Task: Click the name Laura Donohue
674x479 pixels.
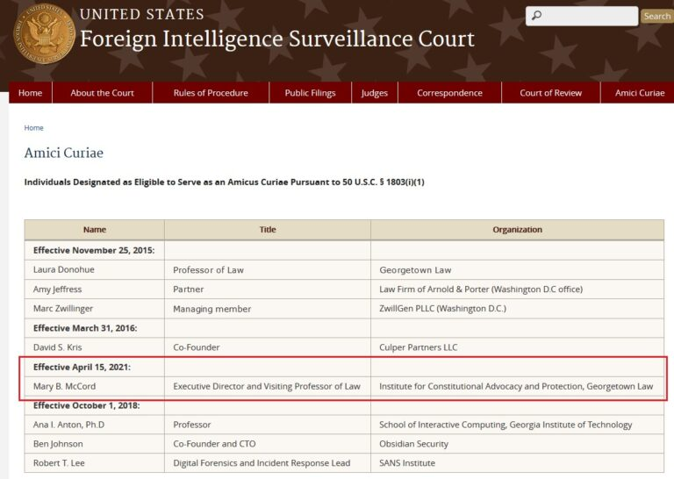Action: (x=63, y=270)
